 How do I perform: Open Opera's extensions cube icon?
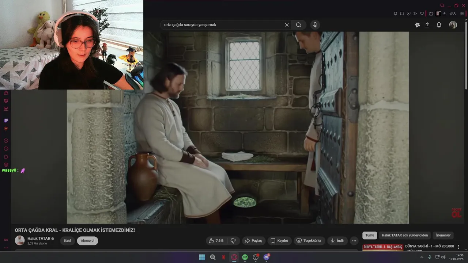[x=431, y=14]
